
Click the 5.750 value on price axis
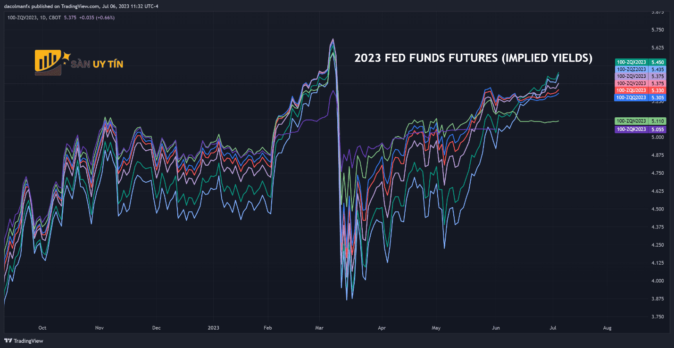pos(657,30)
